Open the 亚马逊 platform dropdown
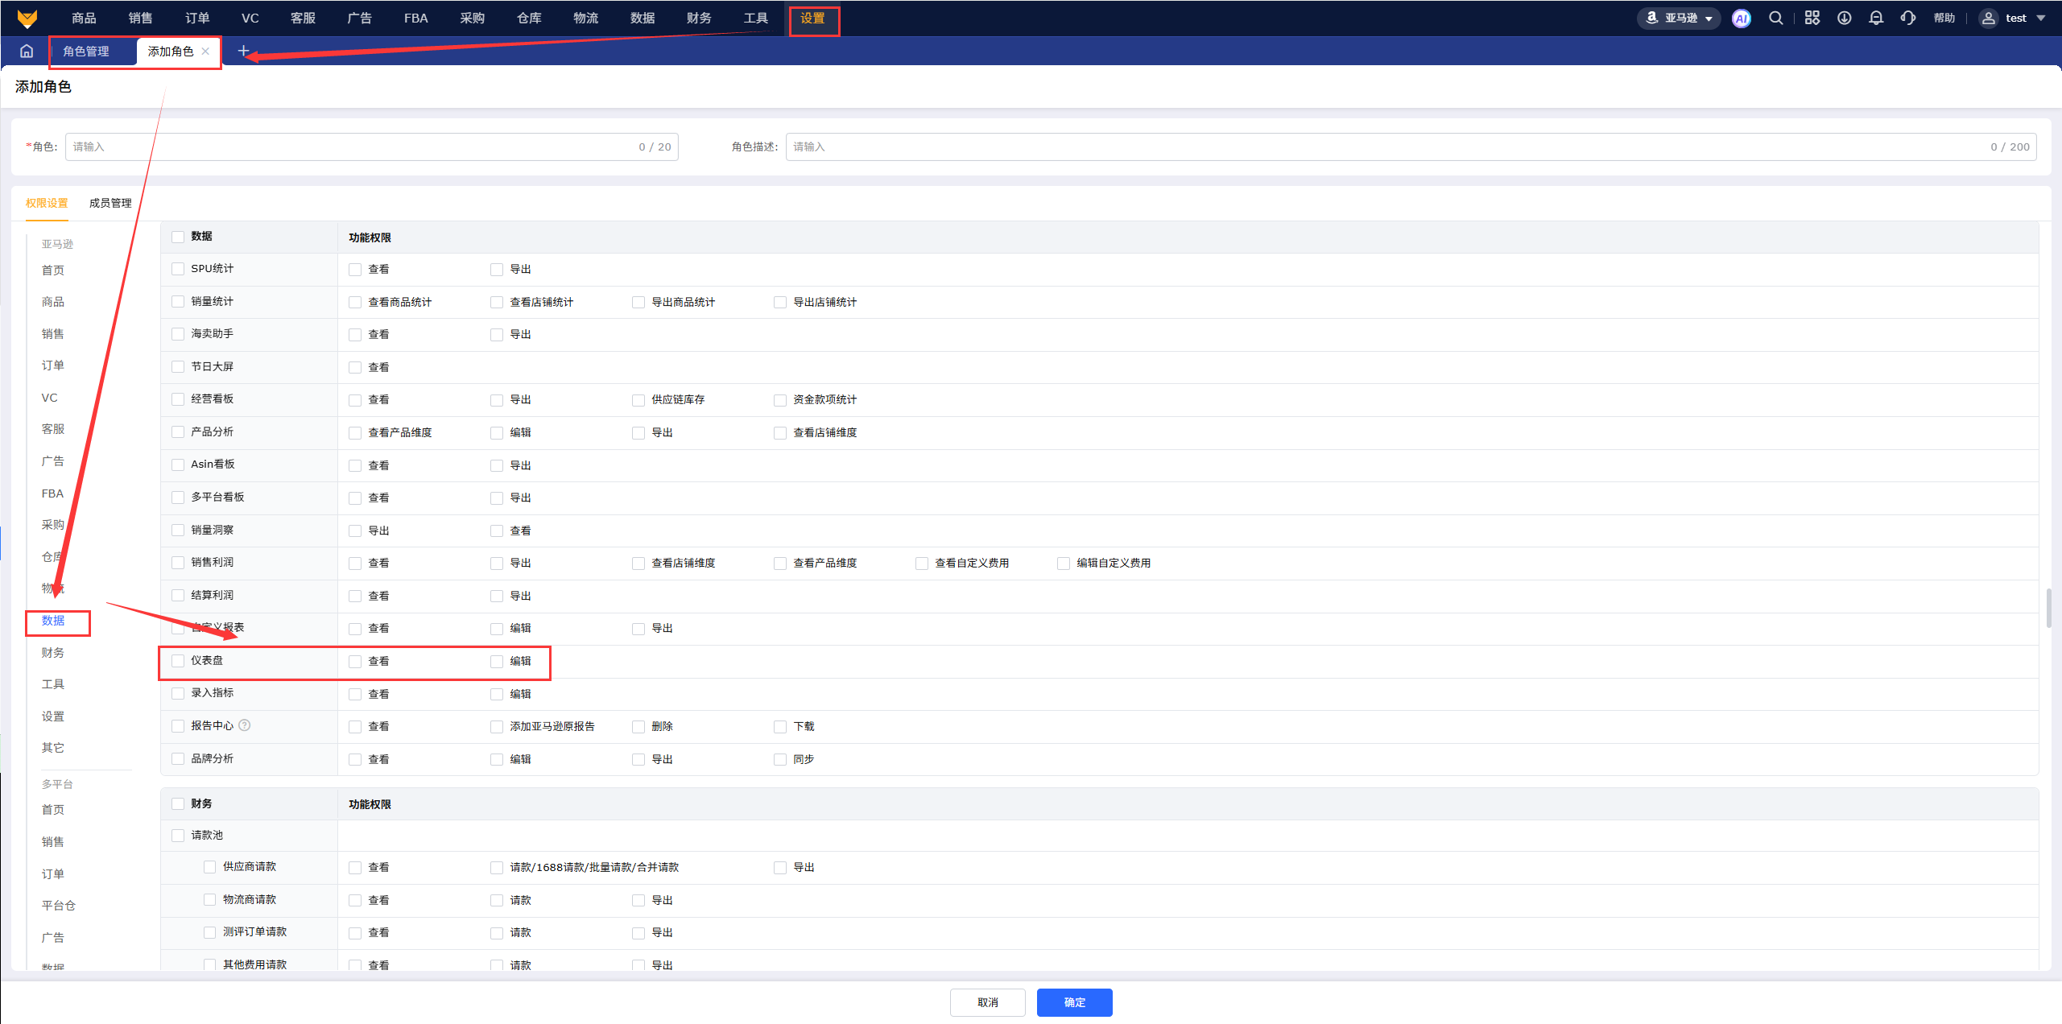The height and width of the screenshot is (1024, 2062). click(x=1680, y=19)
